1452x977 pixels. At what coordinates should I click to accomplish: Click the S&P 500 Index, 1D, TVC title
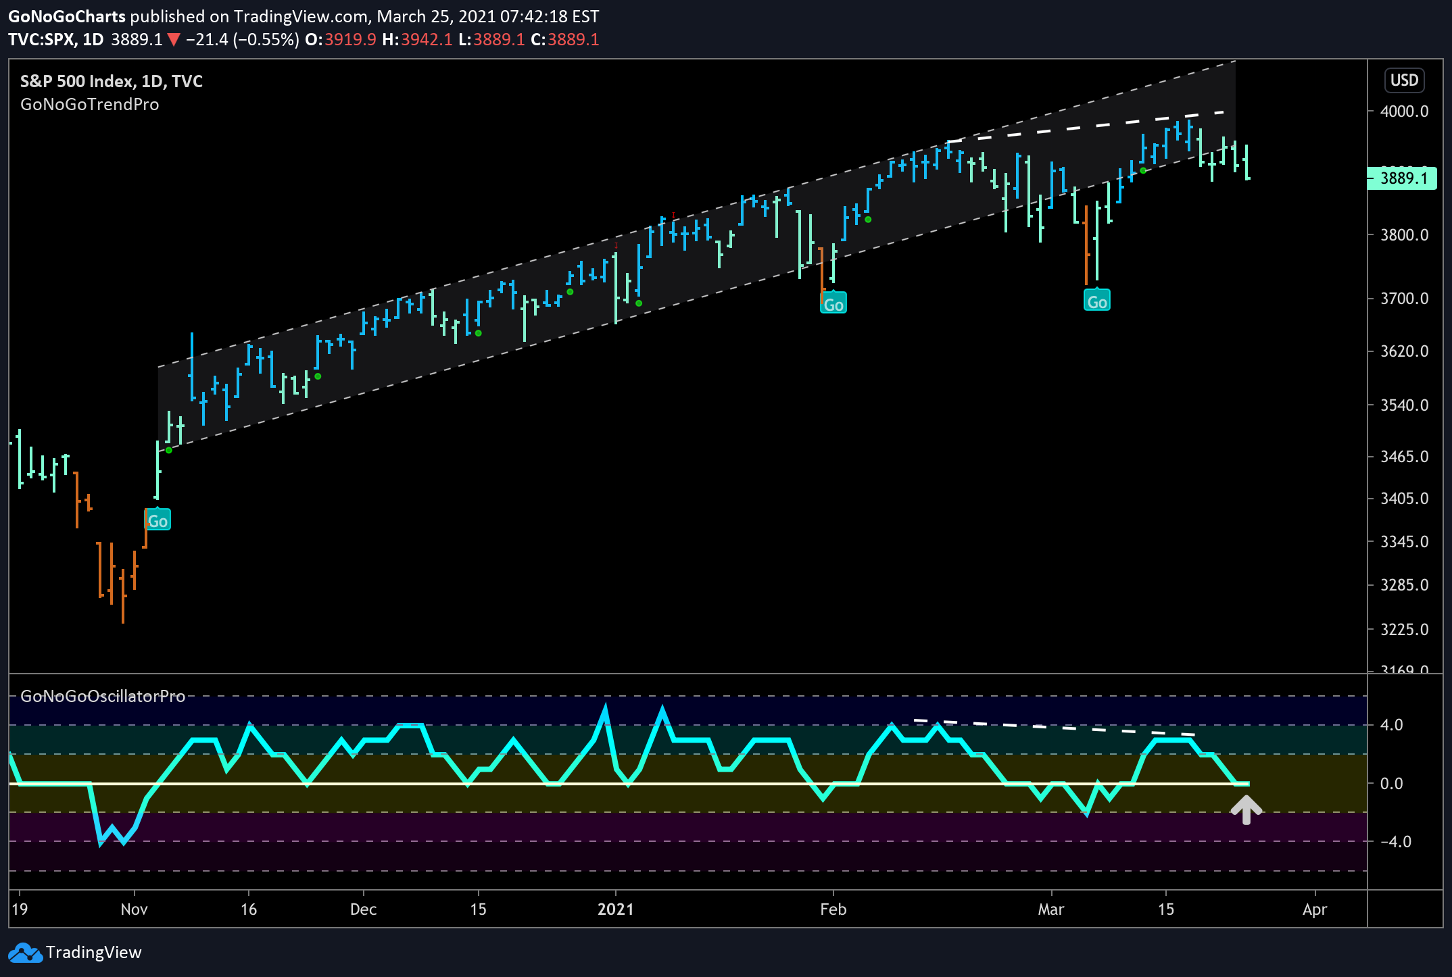112,81
